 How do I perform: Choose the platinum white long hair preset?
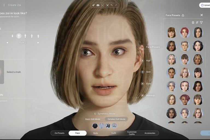click(171, 60)
